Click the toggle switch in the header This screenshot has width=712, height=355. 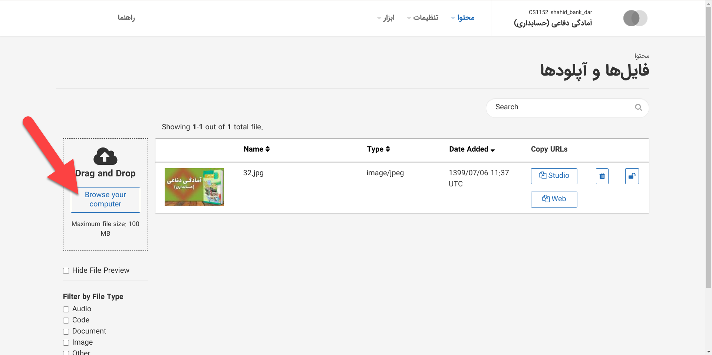pos(635,18)
